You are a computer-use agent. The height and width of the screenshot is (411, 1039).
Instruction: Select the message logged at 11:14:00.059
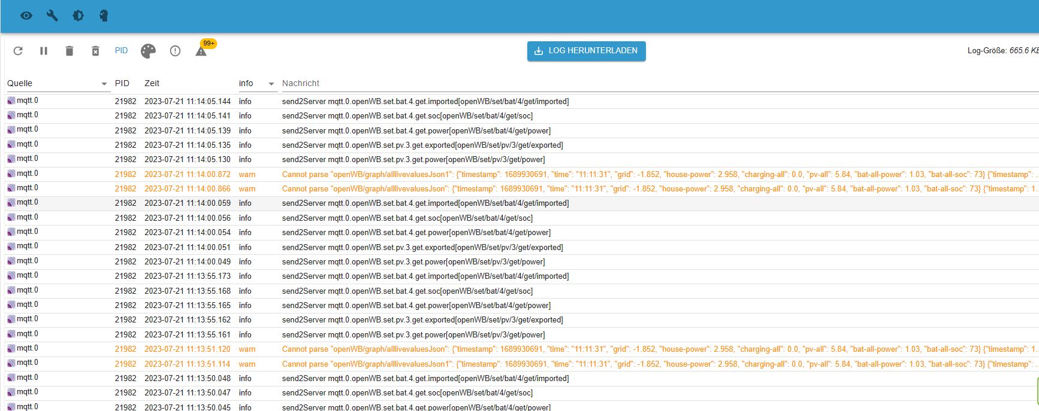click(x=425, y=203)
